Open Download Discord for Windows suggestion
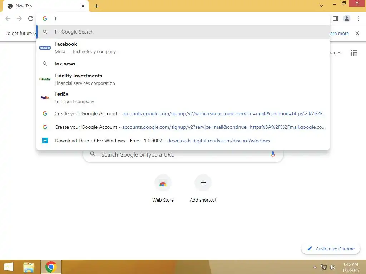The height and width of the screenshot is (274, 366). point(183,141)
